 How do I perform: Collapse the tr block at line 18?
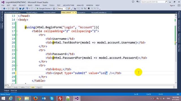[17, 35]
